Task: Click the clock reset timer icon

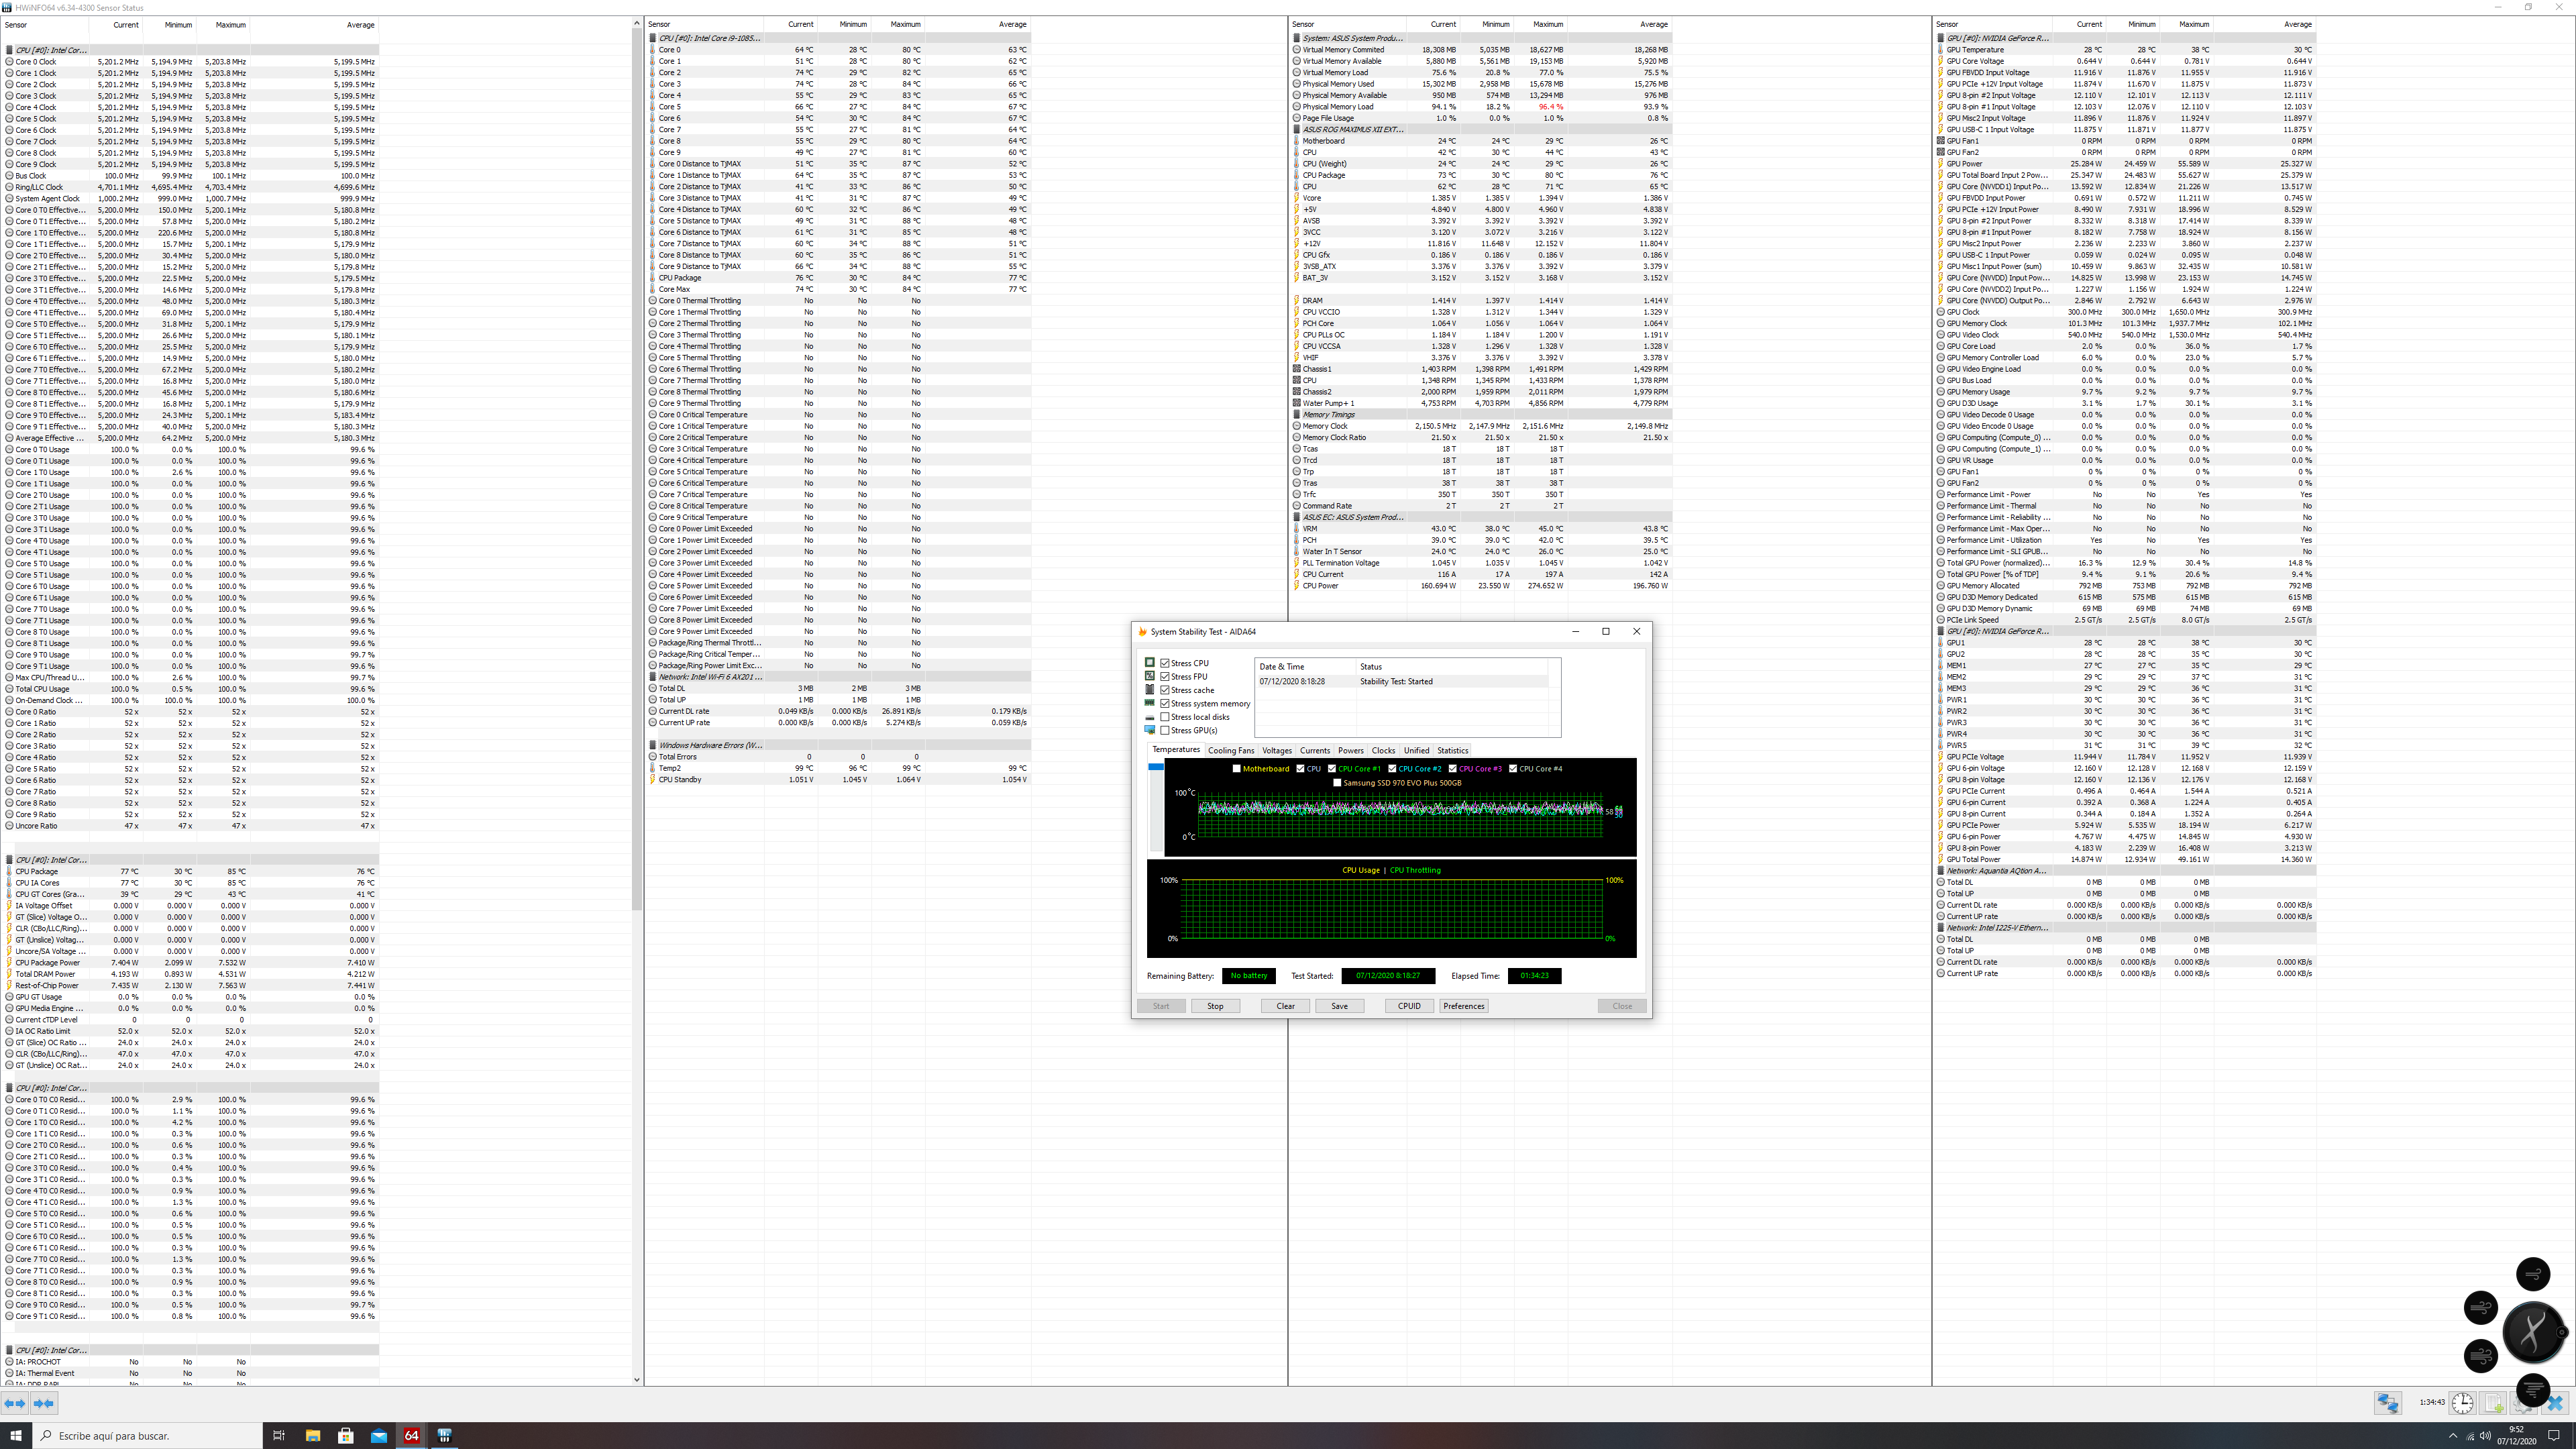Action: point(2462,1403)
